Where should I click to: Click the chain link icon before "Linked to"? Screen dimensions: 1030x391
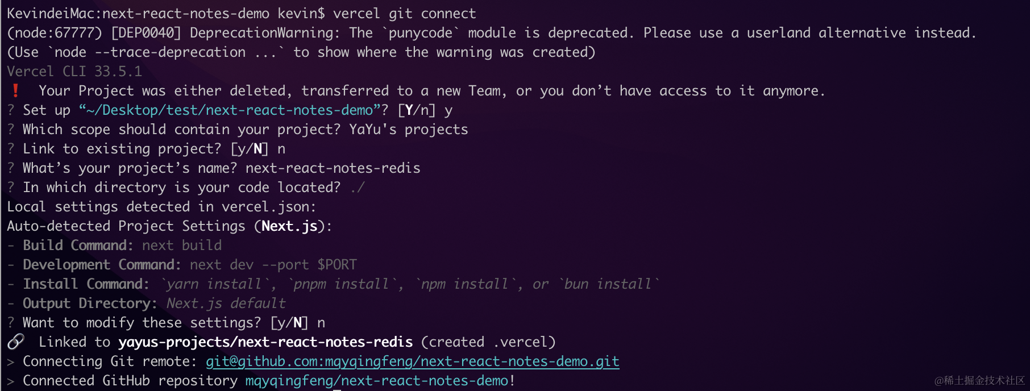[16, 342]
